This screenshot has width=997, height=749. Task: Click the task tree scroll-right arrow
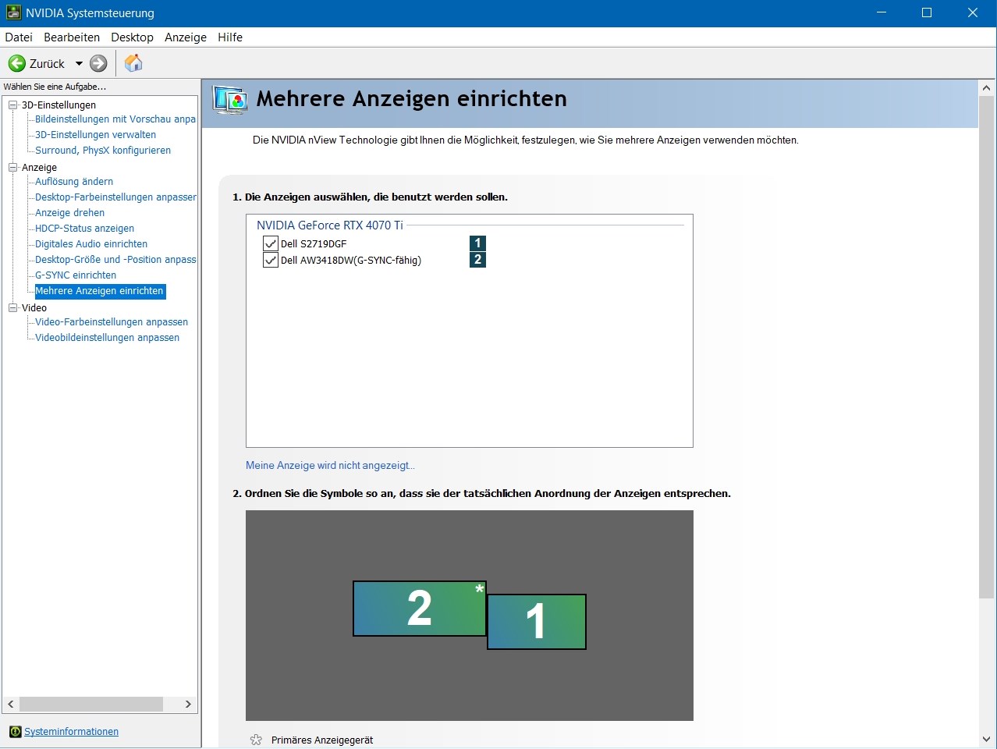pyautogui.click(x=188, y=704)
